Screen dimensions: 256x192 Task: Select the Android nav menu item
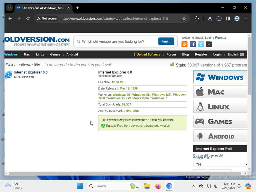[72, 54]
